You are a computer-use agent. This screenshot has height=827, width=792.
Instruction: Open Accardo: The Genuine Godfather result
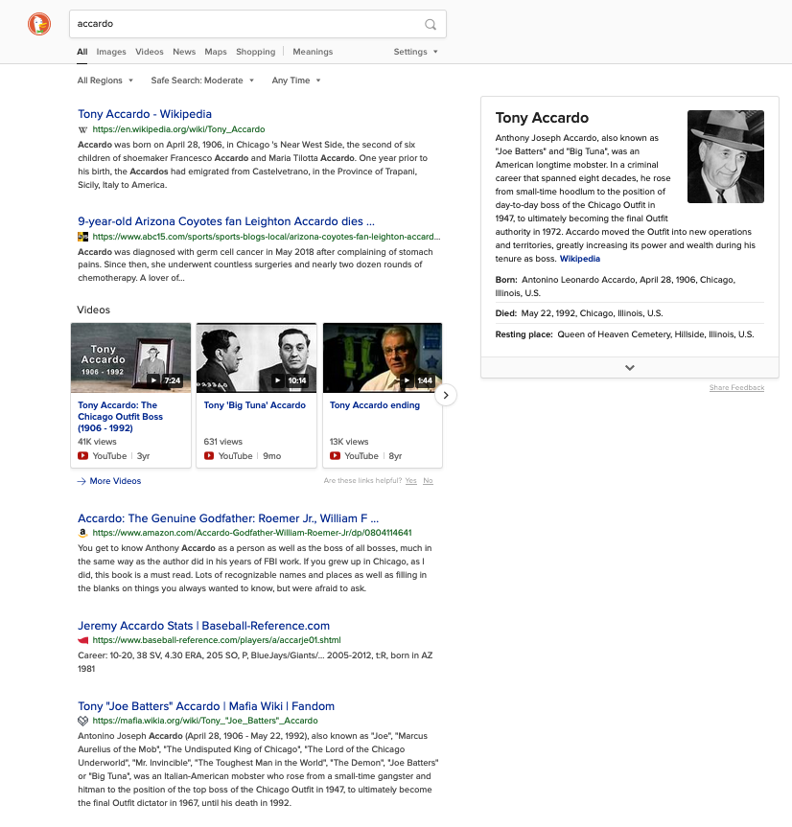tap(228, 518)
